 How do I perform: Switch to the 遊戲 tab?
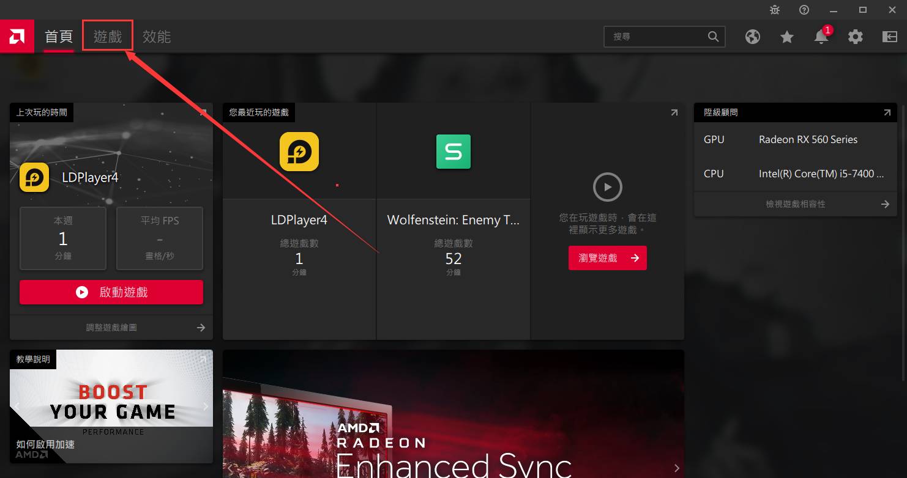(108, 37)
